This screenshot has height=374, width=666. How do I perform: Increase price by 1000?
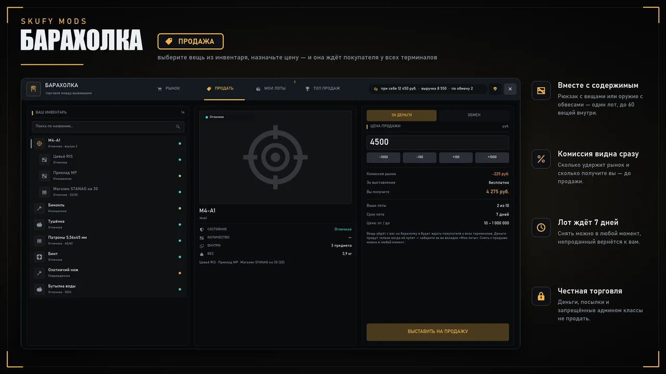(x=492, y=157)
